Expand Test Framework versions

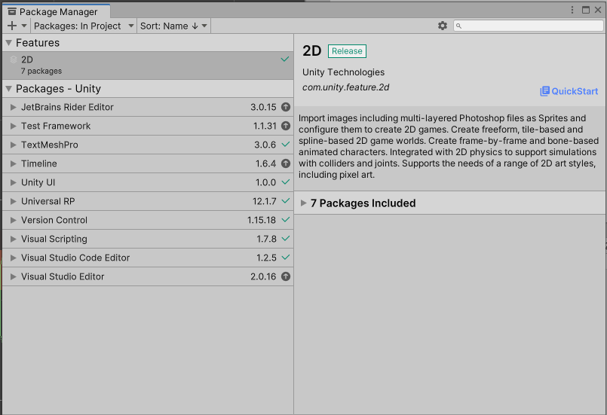(x=13, y=126)
